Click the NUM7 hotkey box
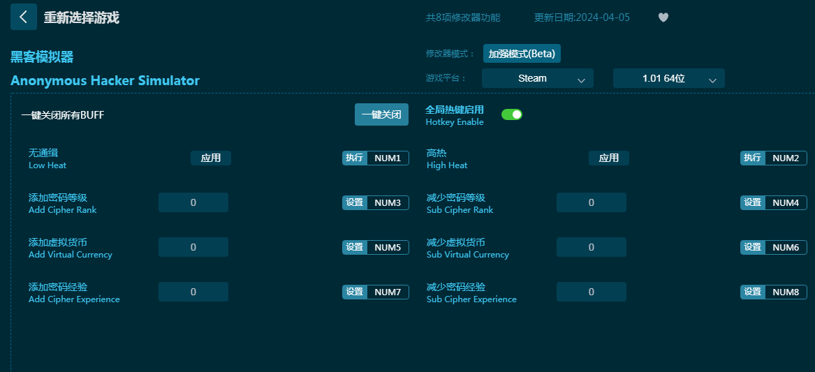This screenshot has height=372, width=815. (388, 292)
